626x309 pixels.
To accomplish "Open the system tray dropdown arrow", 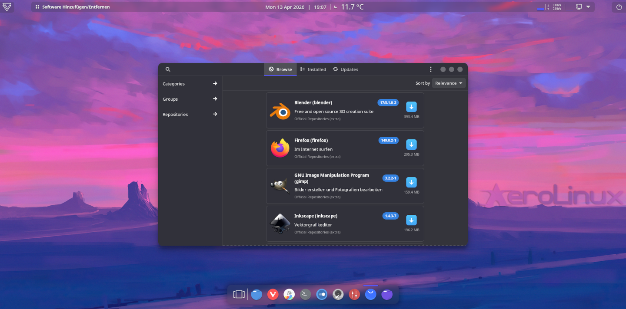I will tap(588, 7).
